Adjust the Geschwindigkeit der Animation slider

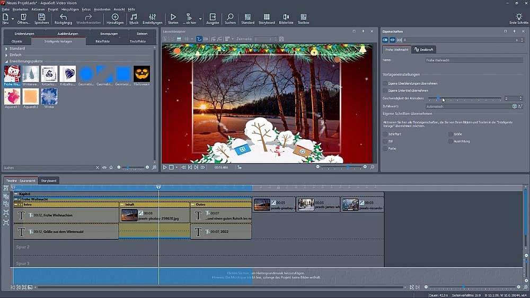tap(438, 98)
